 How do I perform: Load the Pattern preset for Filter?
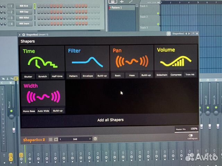(x=73, y=76)
